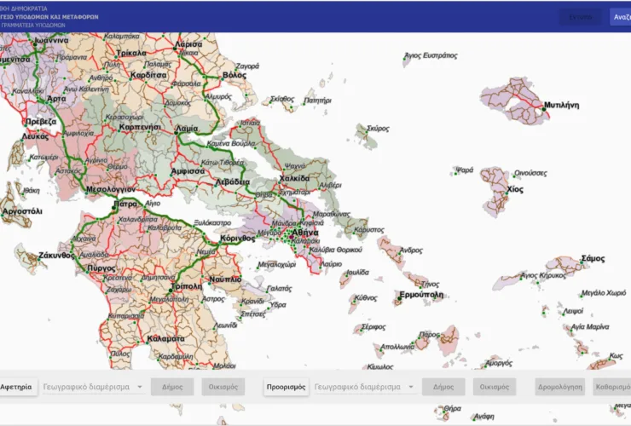Click the Πρέβεζα city label
This screenshot has width=631, height=426.
[41, 122]
